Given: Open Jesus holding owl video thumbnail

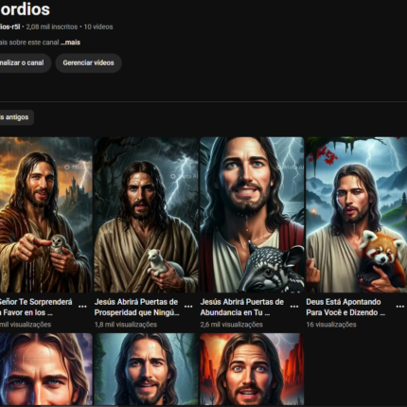Looking at the screenshot, I should (x=45, y=215).
